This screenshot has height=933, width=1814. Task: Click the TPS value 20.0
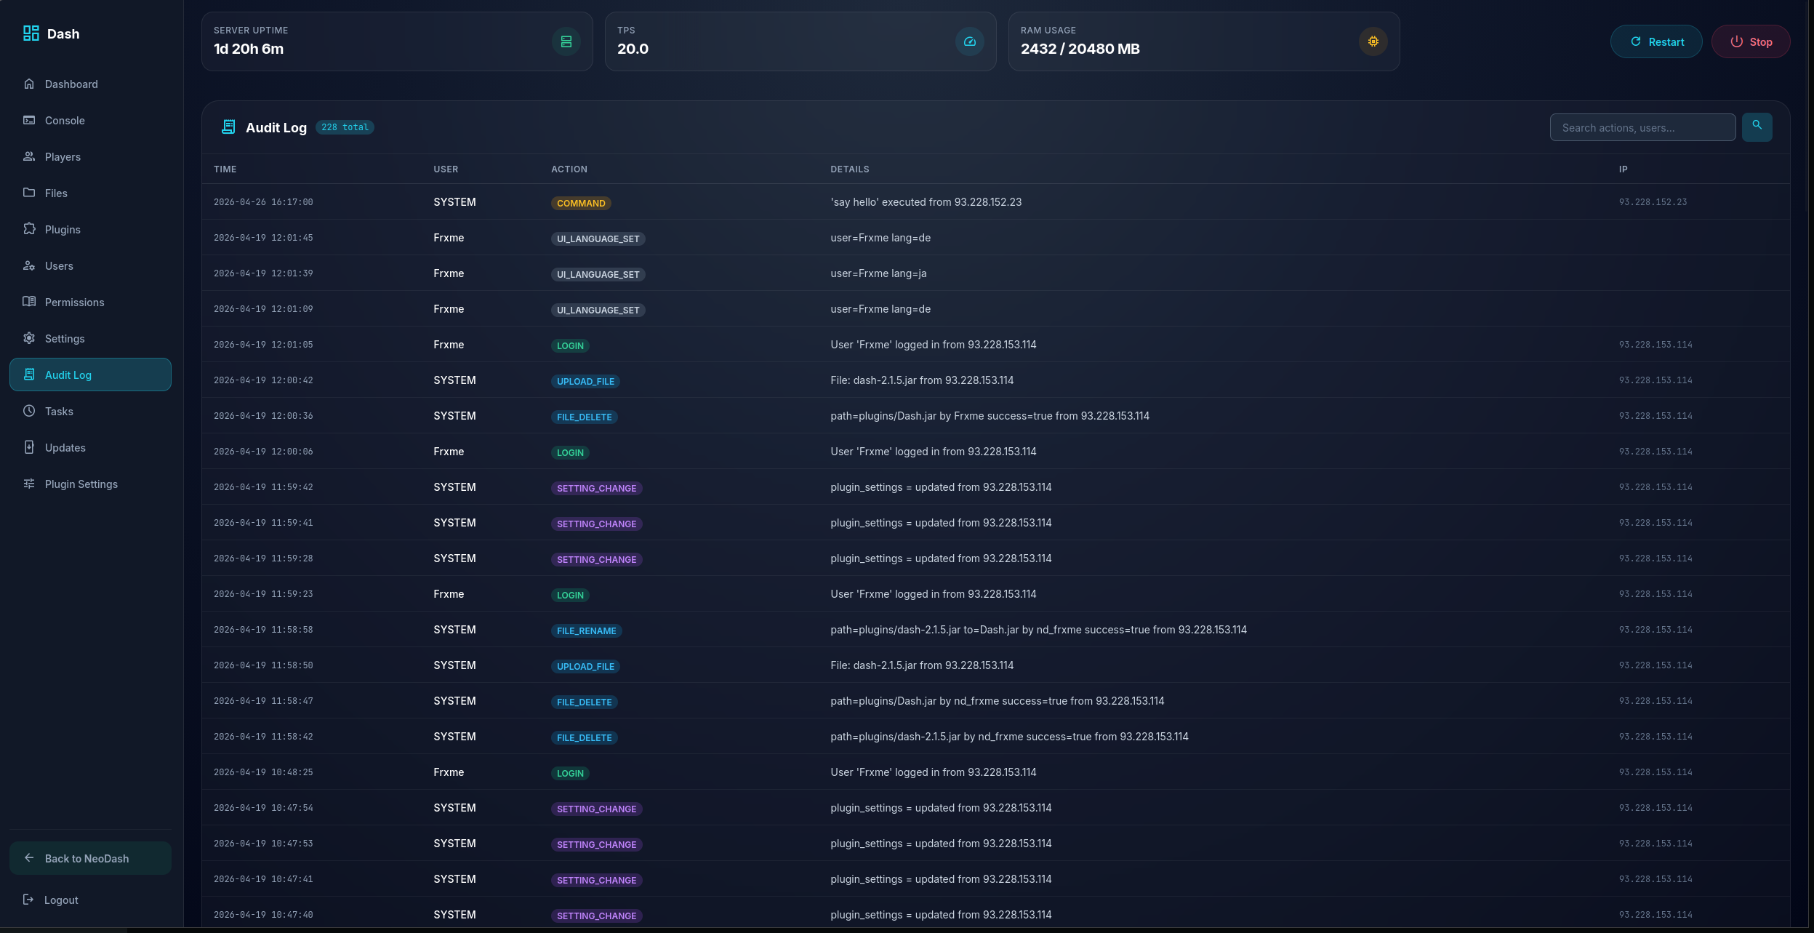tap(633, 49)
